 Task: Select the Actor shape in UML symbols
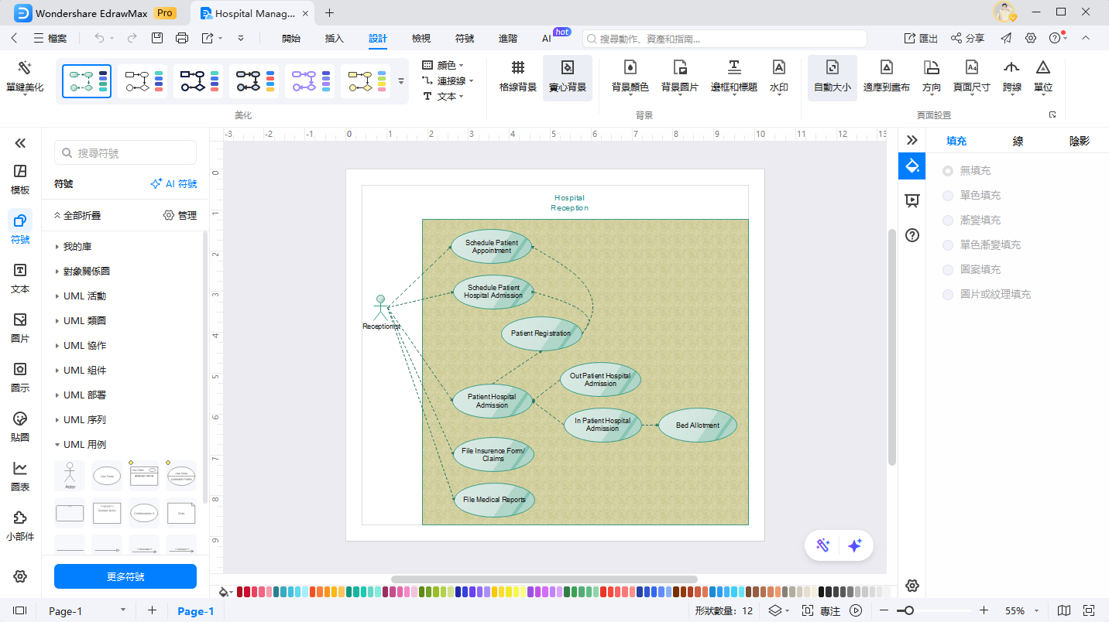[70, 475]
